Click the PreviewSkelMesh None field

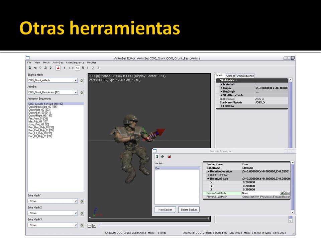[x=261, y=193]
